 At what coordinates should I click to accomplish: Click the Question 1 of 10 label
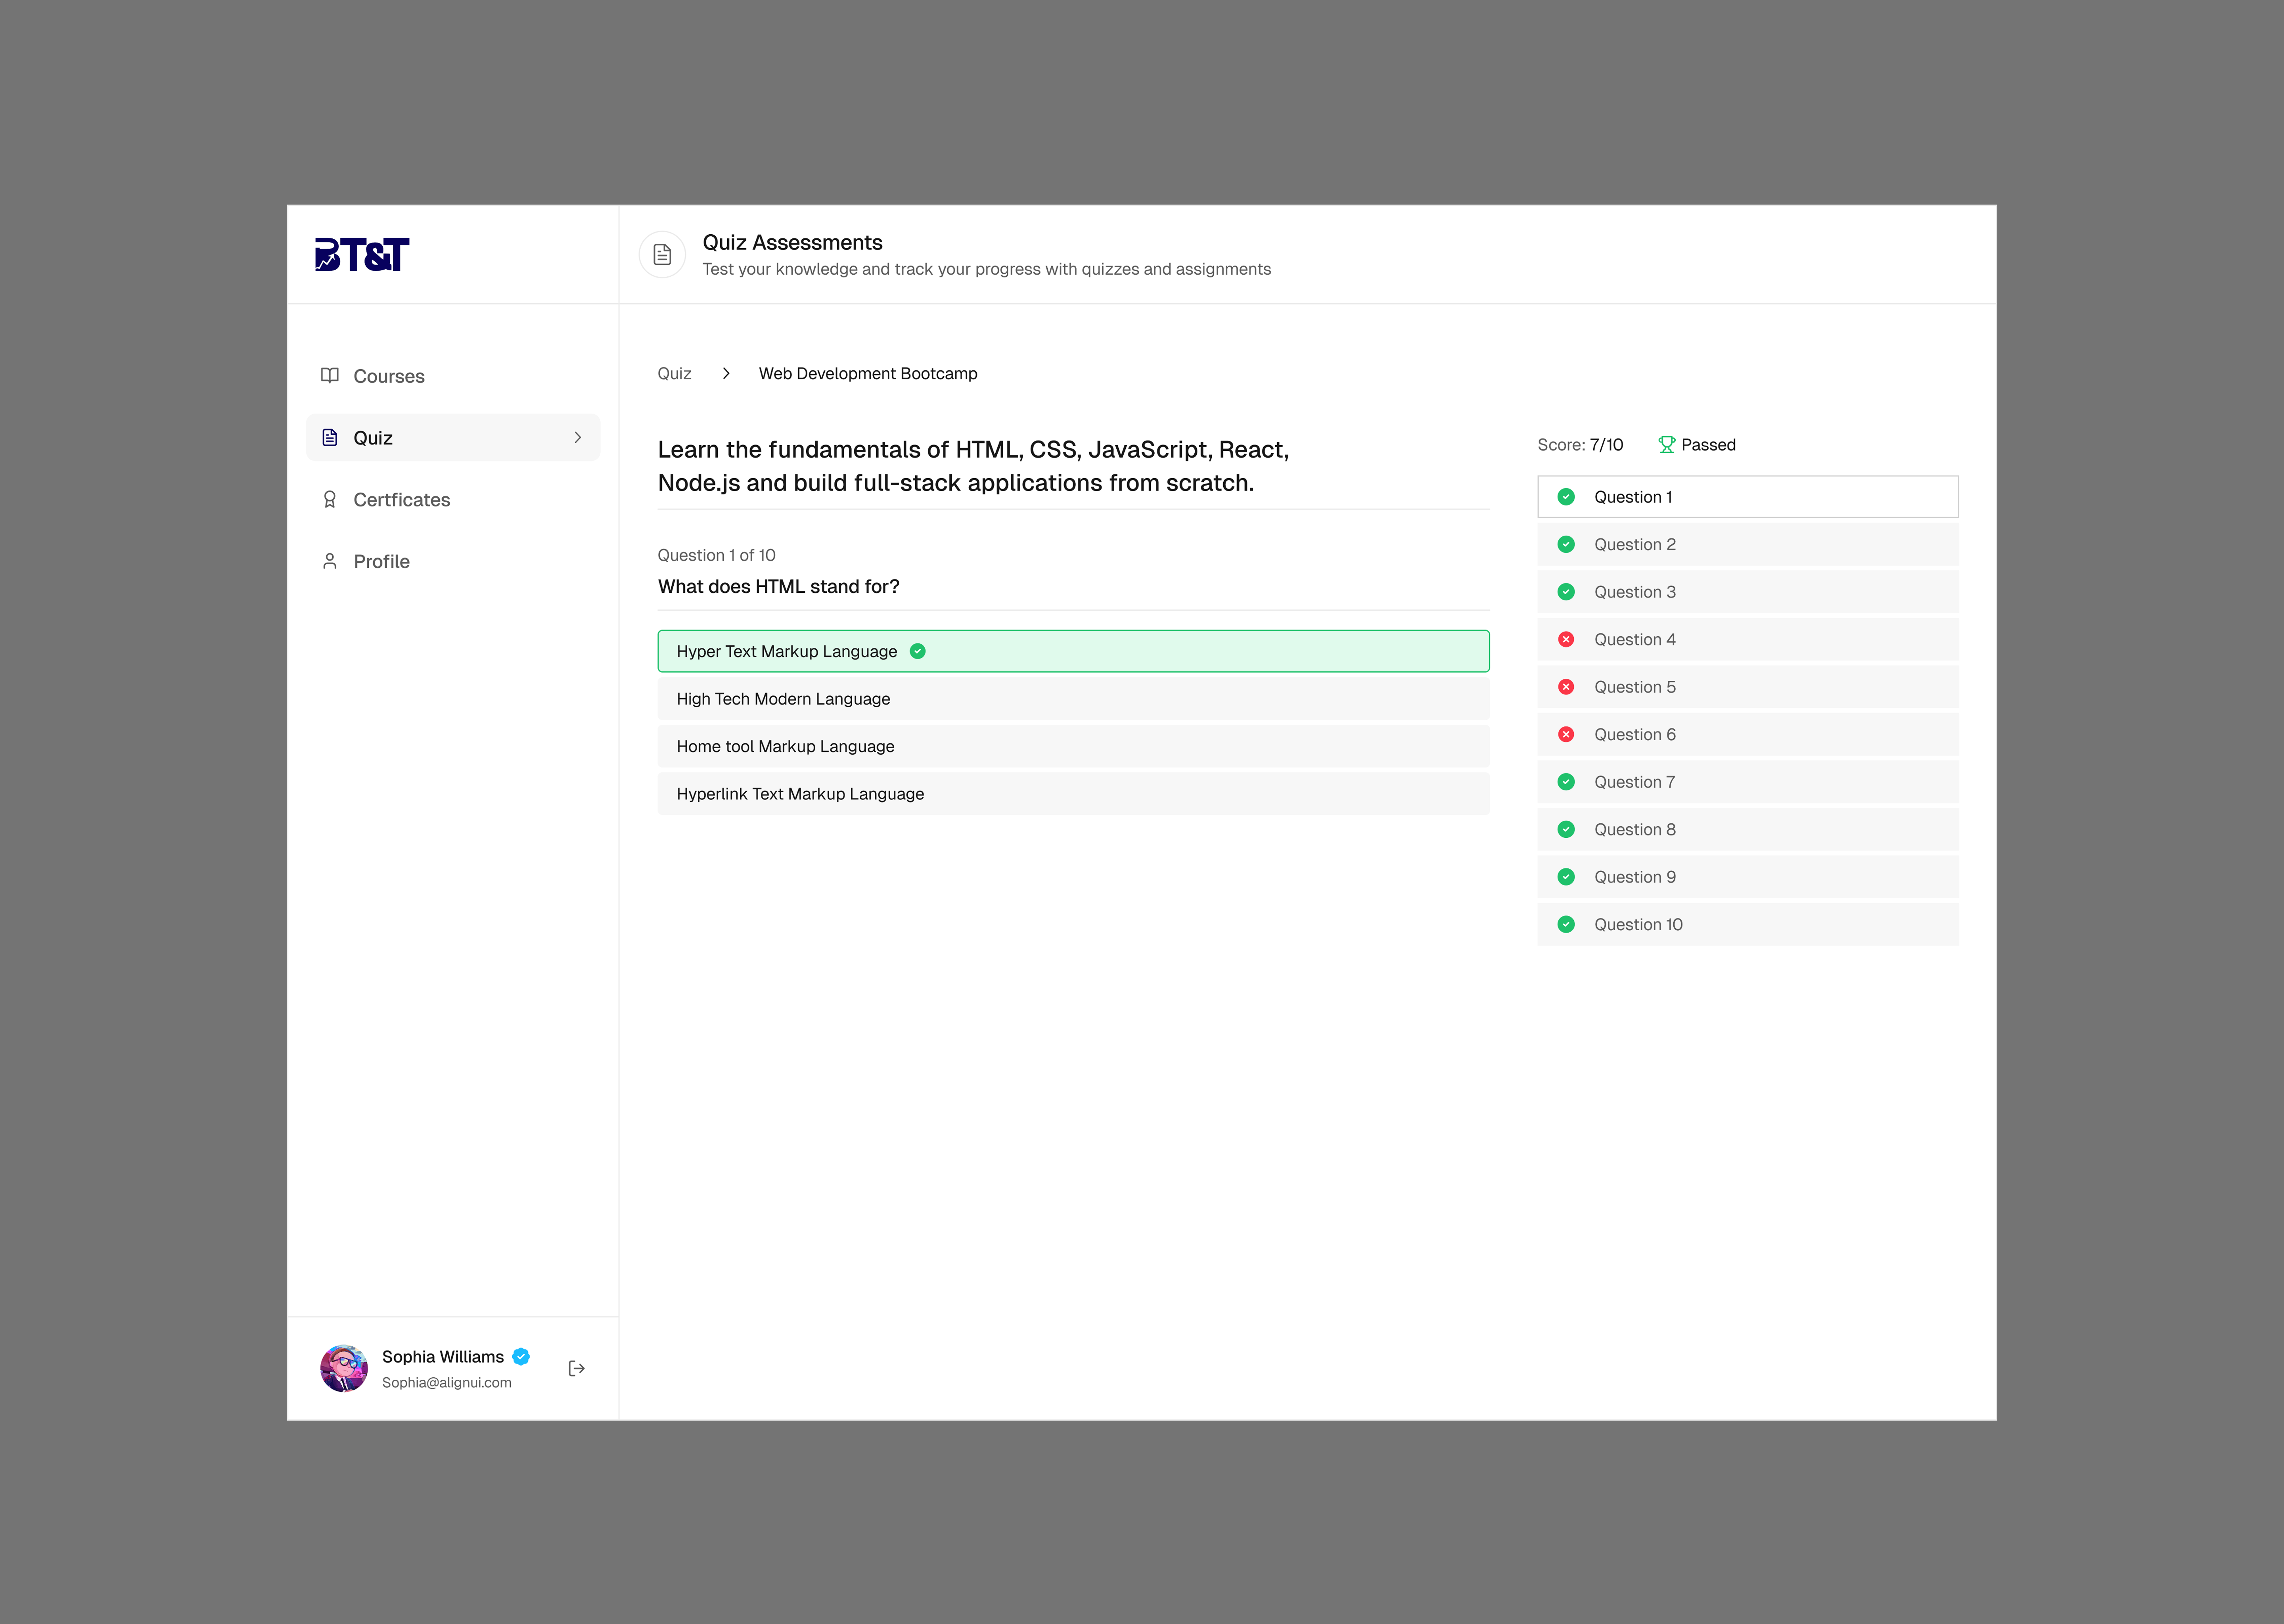(x=716, y=555)
